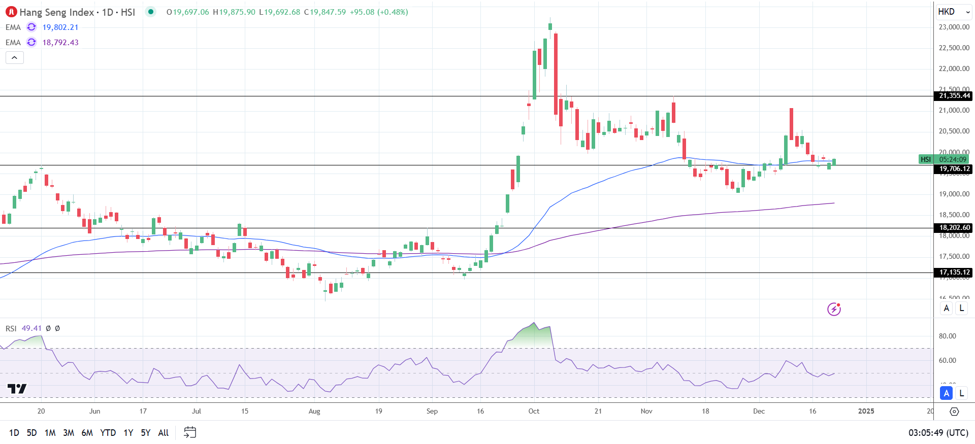Click the purple lightning flash icon
The width and height of the screenshot is (975, 444).
(834, 309)
